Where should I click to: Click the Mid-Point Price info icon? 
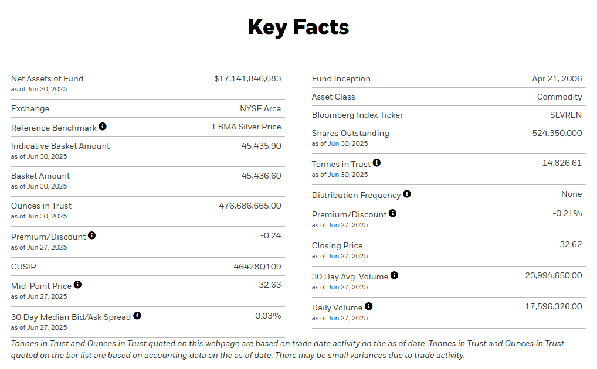[x=77, y=285]
